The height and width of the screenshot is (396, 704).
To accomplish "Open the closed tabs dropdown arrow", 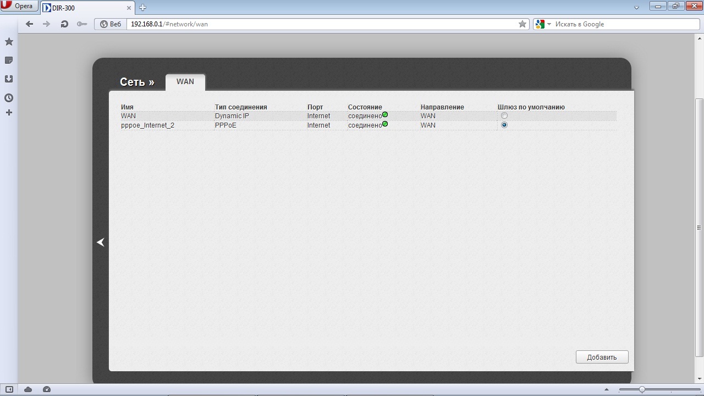I will coord(637,8).
